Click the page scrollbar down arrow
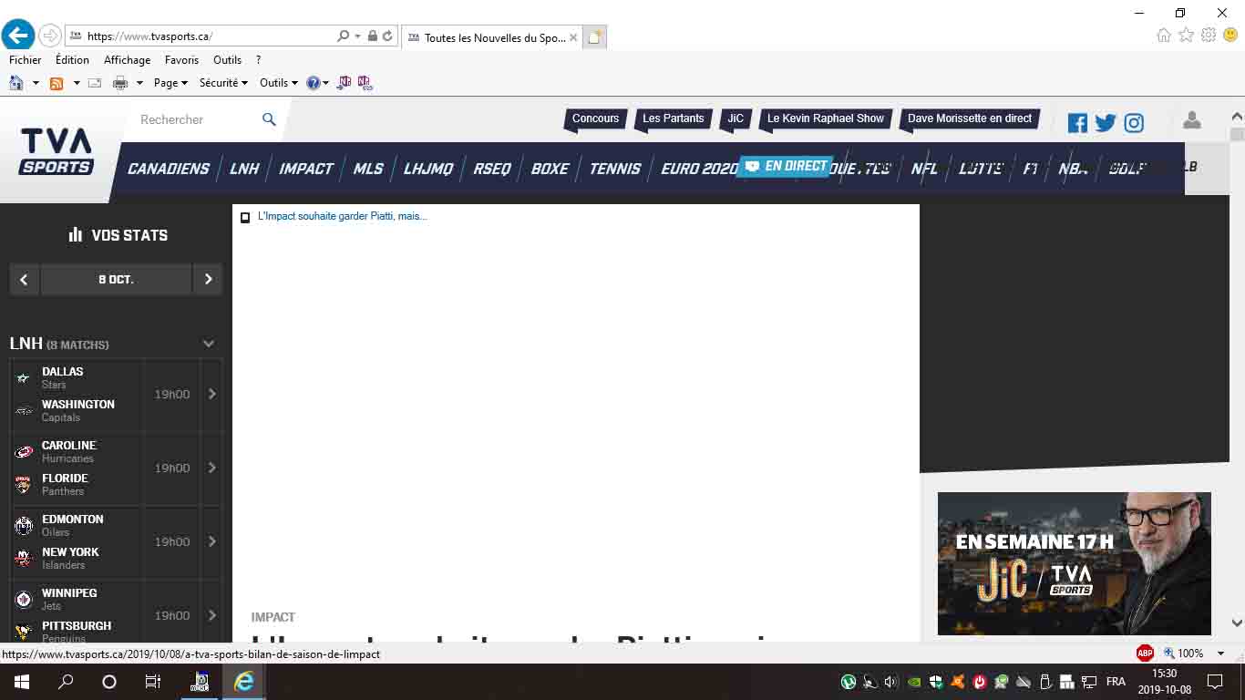Image resolution: width=1245 pixels, height=700 pixels. pyautogui.click(x=1237, y=623)
